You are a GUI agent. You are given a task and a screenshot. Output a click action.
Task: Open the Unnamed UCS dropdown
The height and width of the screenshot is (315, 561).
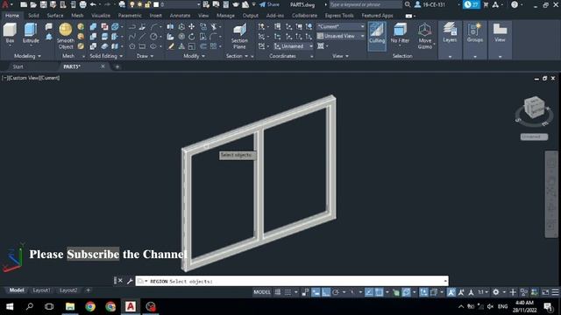coord(294,46)
